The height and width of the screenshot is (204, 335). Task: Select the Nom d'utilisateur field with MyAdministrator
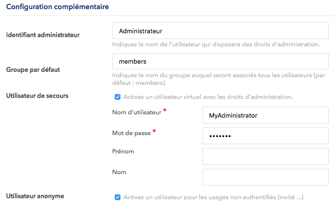tap(266, 115)
